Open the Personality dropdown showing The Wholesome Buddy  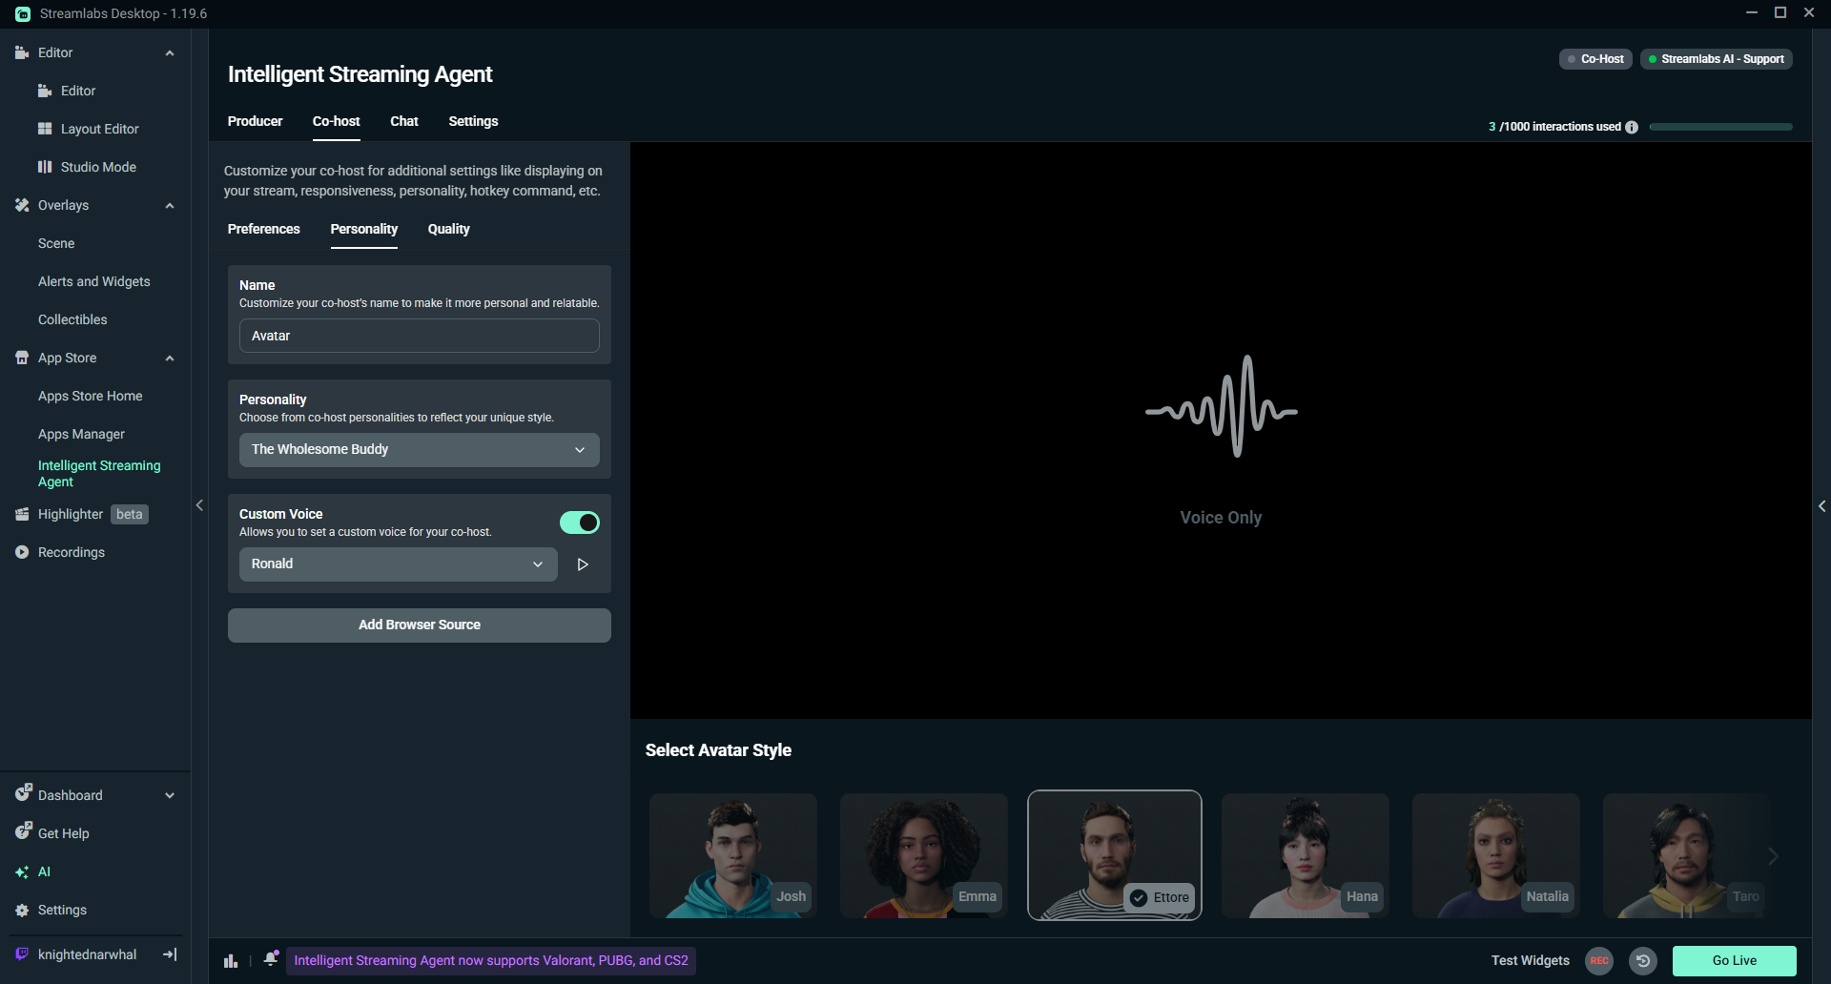click(x=419, y=449)
